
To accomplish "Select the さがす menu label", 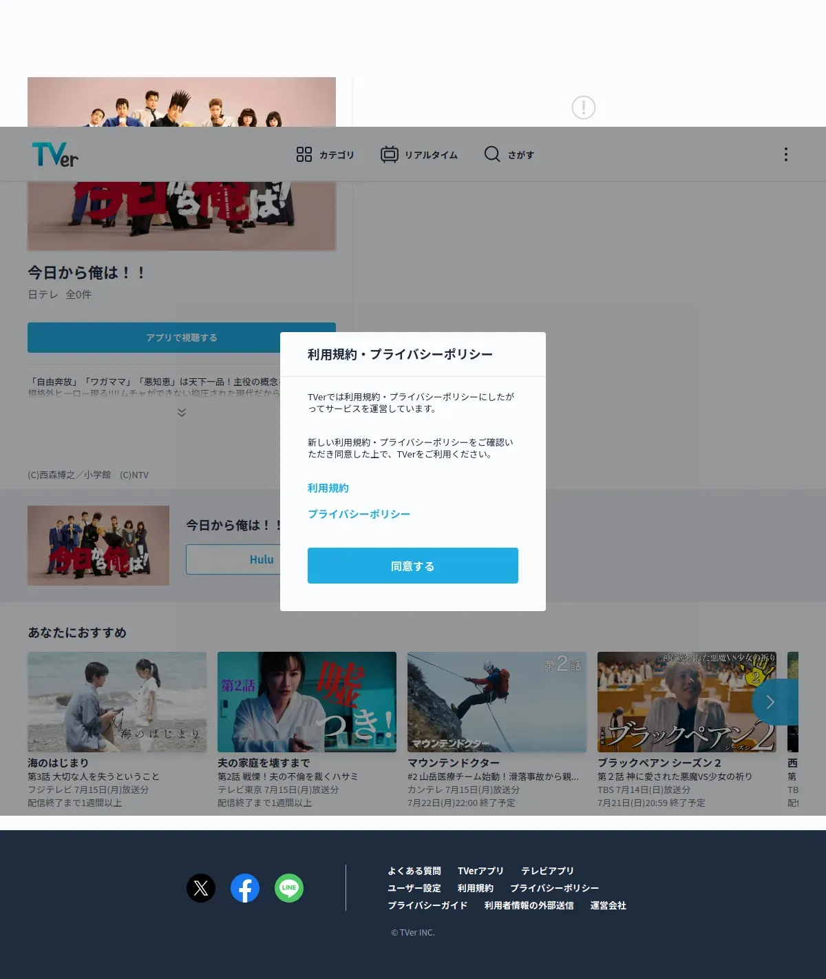I will pyautogui.click(x=521, y=155).
